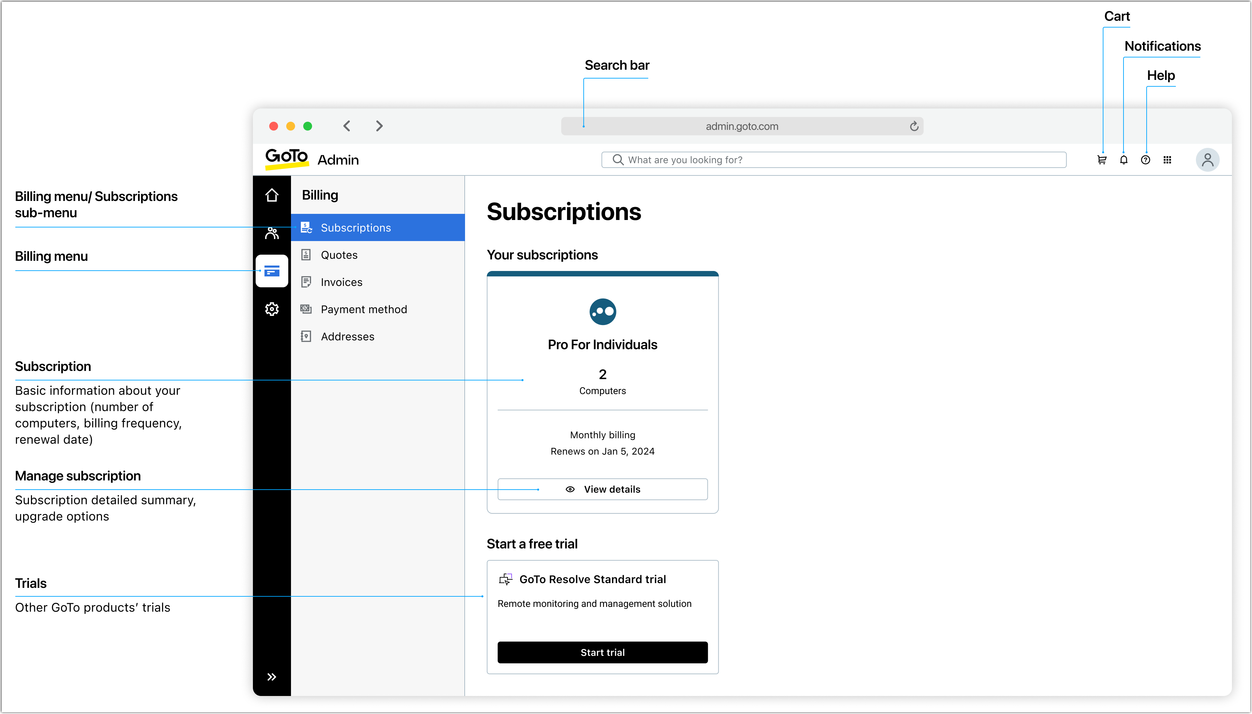The height and width of the screenshot is (714, 1252).
Task: Click View details button
Action: pos(602,489)
